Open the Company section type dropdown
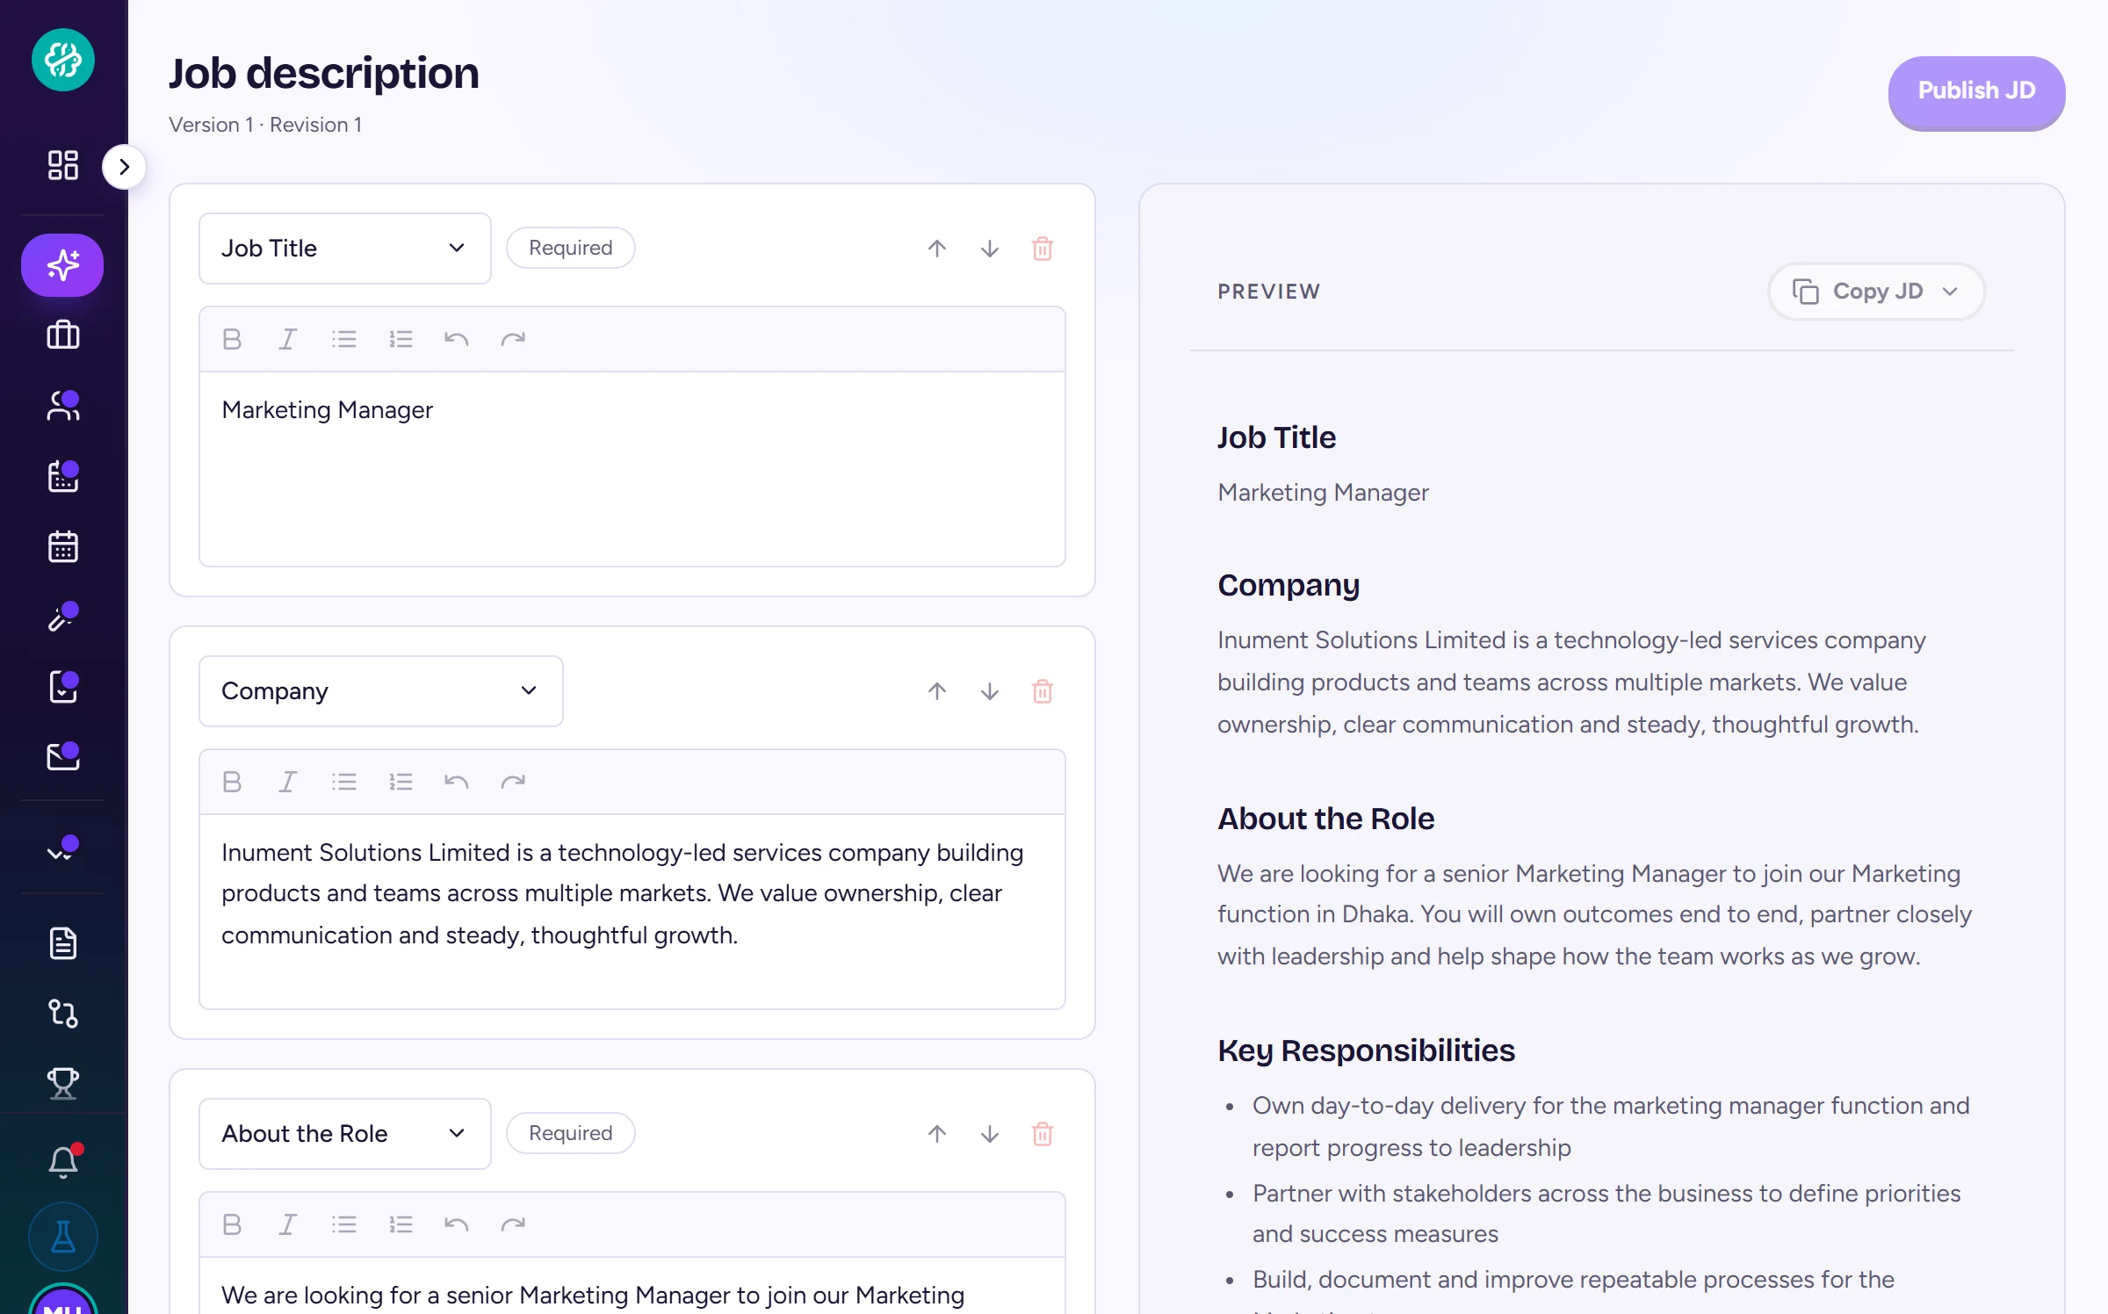 (381, 691)
